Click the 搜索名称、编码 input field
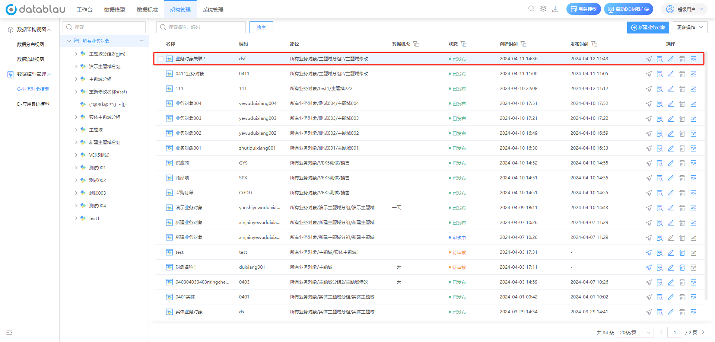Viewport: 715px width, 342px height. (x=201, y=27)
